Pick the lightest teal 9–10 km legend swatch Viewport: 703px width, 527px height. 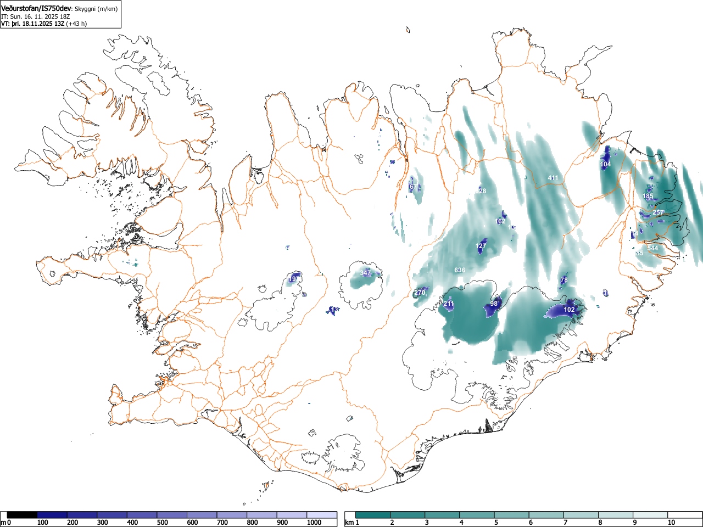point(651,515)
